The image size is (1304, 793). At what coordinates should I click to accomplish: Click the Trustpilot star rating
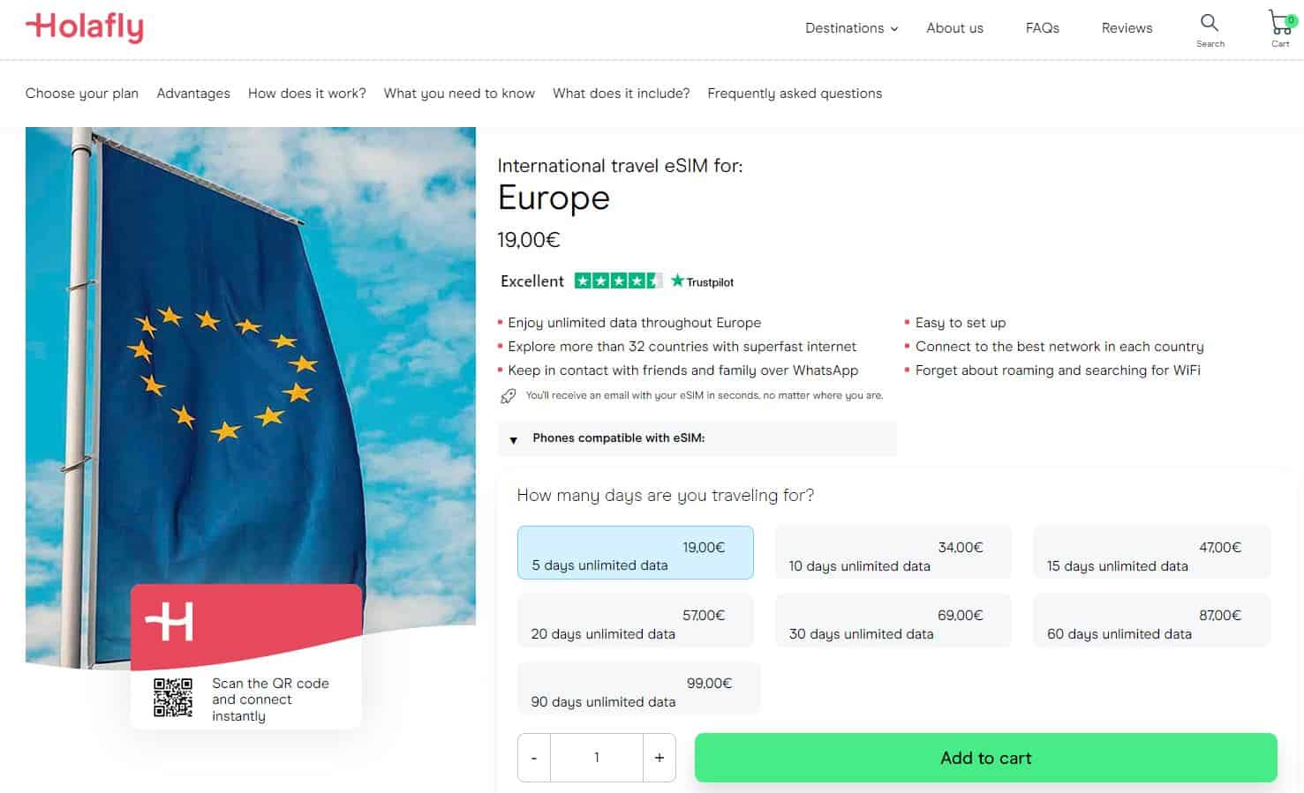coord(618,281)
